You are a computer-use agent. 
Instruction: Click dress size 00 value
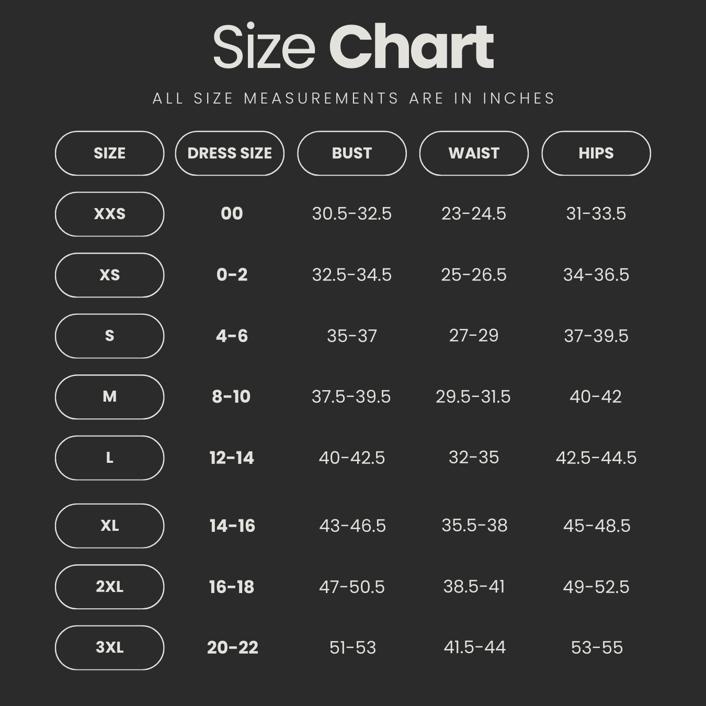pyautogui.click(x=232, y=214)
